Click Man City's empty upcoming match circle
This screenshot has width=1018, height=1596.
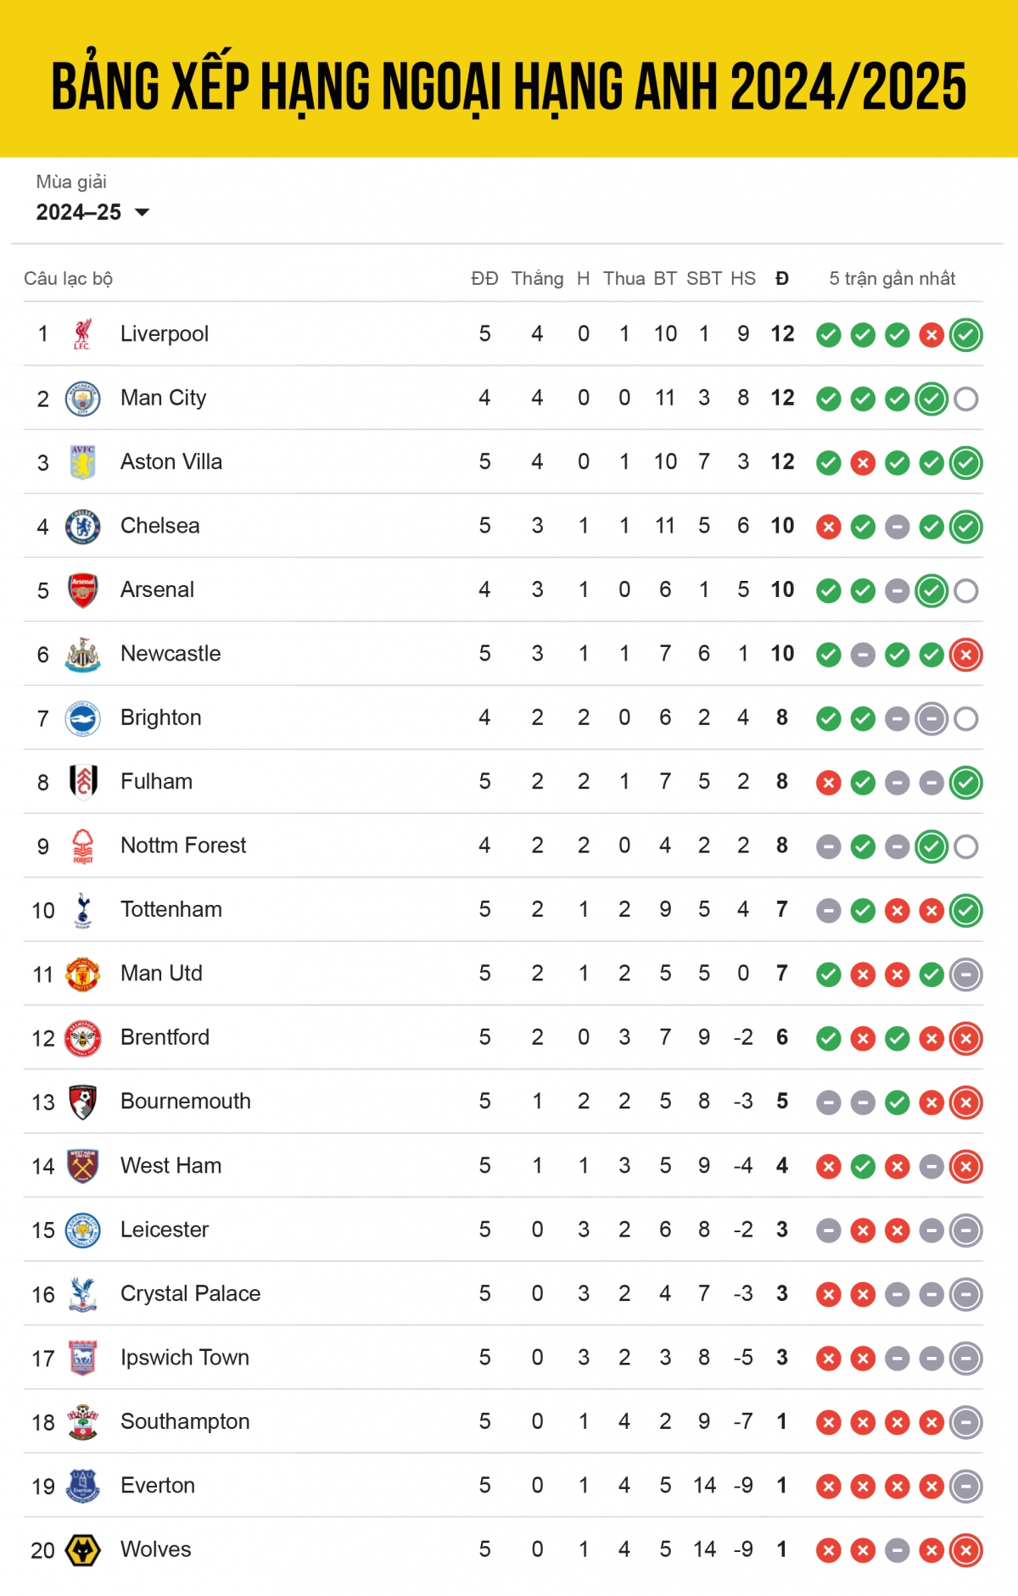coord(965,399)
